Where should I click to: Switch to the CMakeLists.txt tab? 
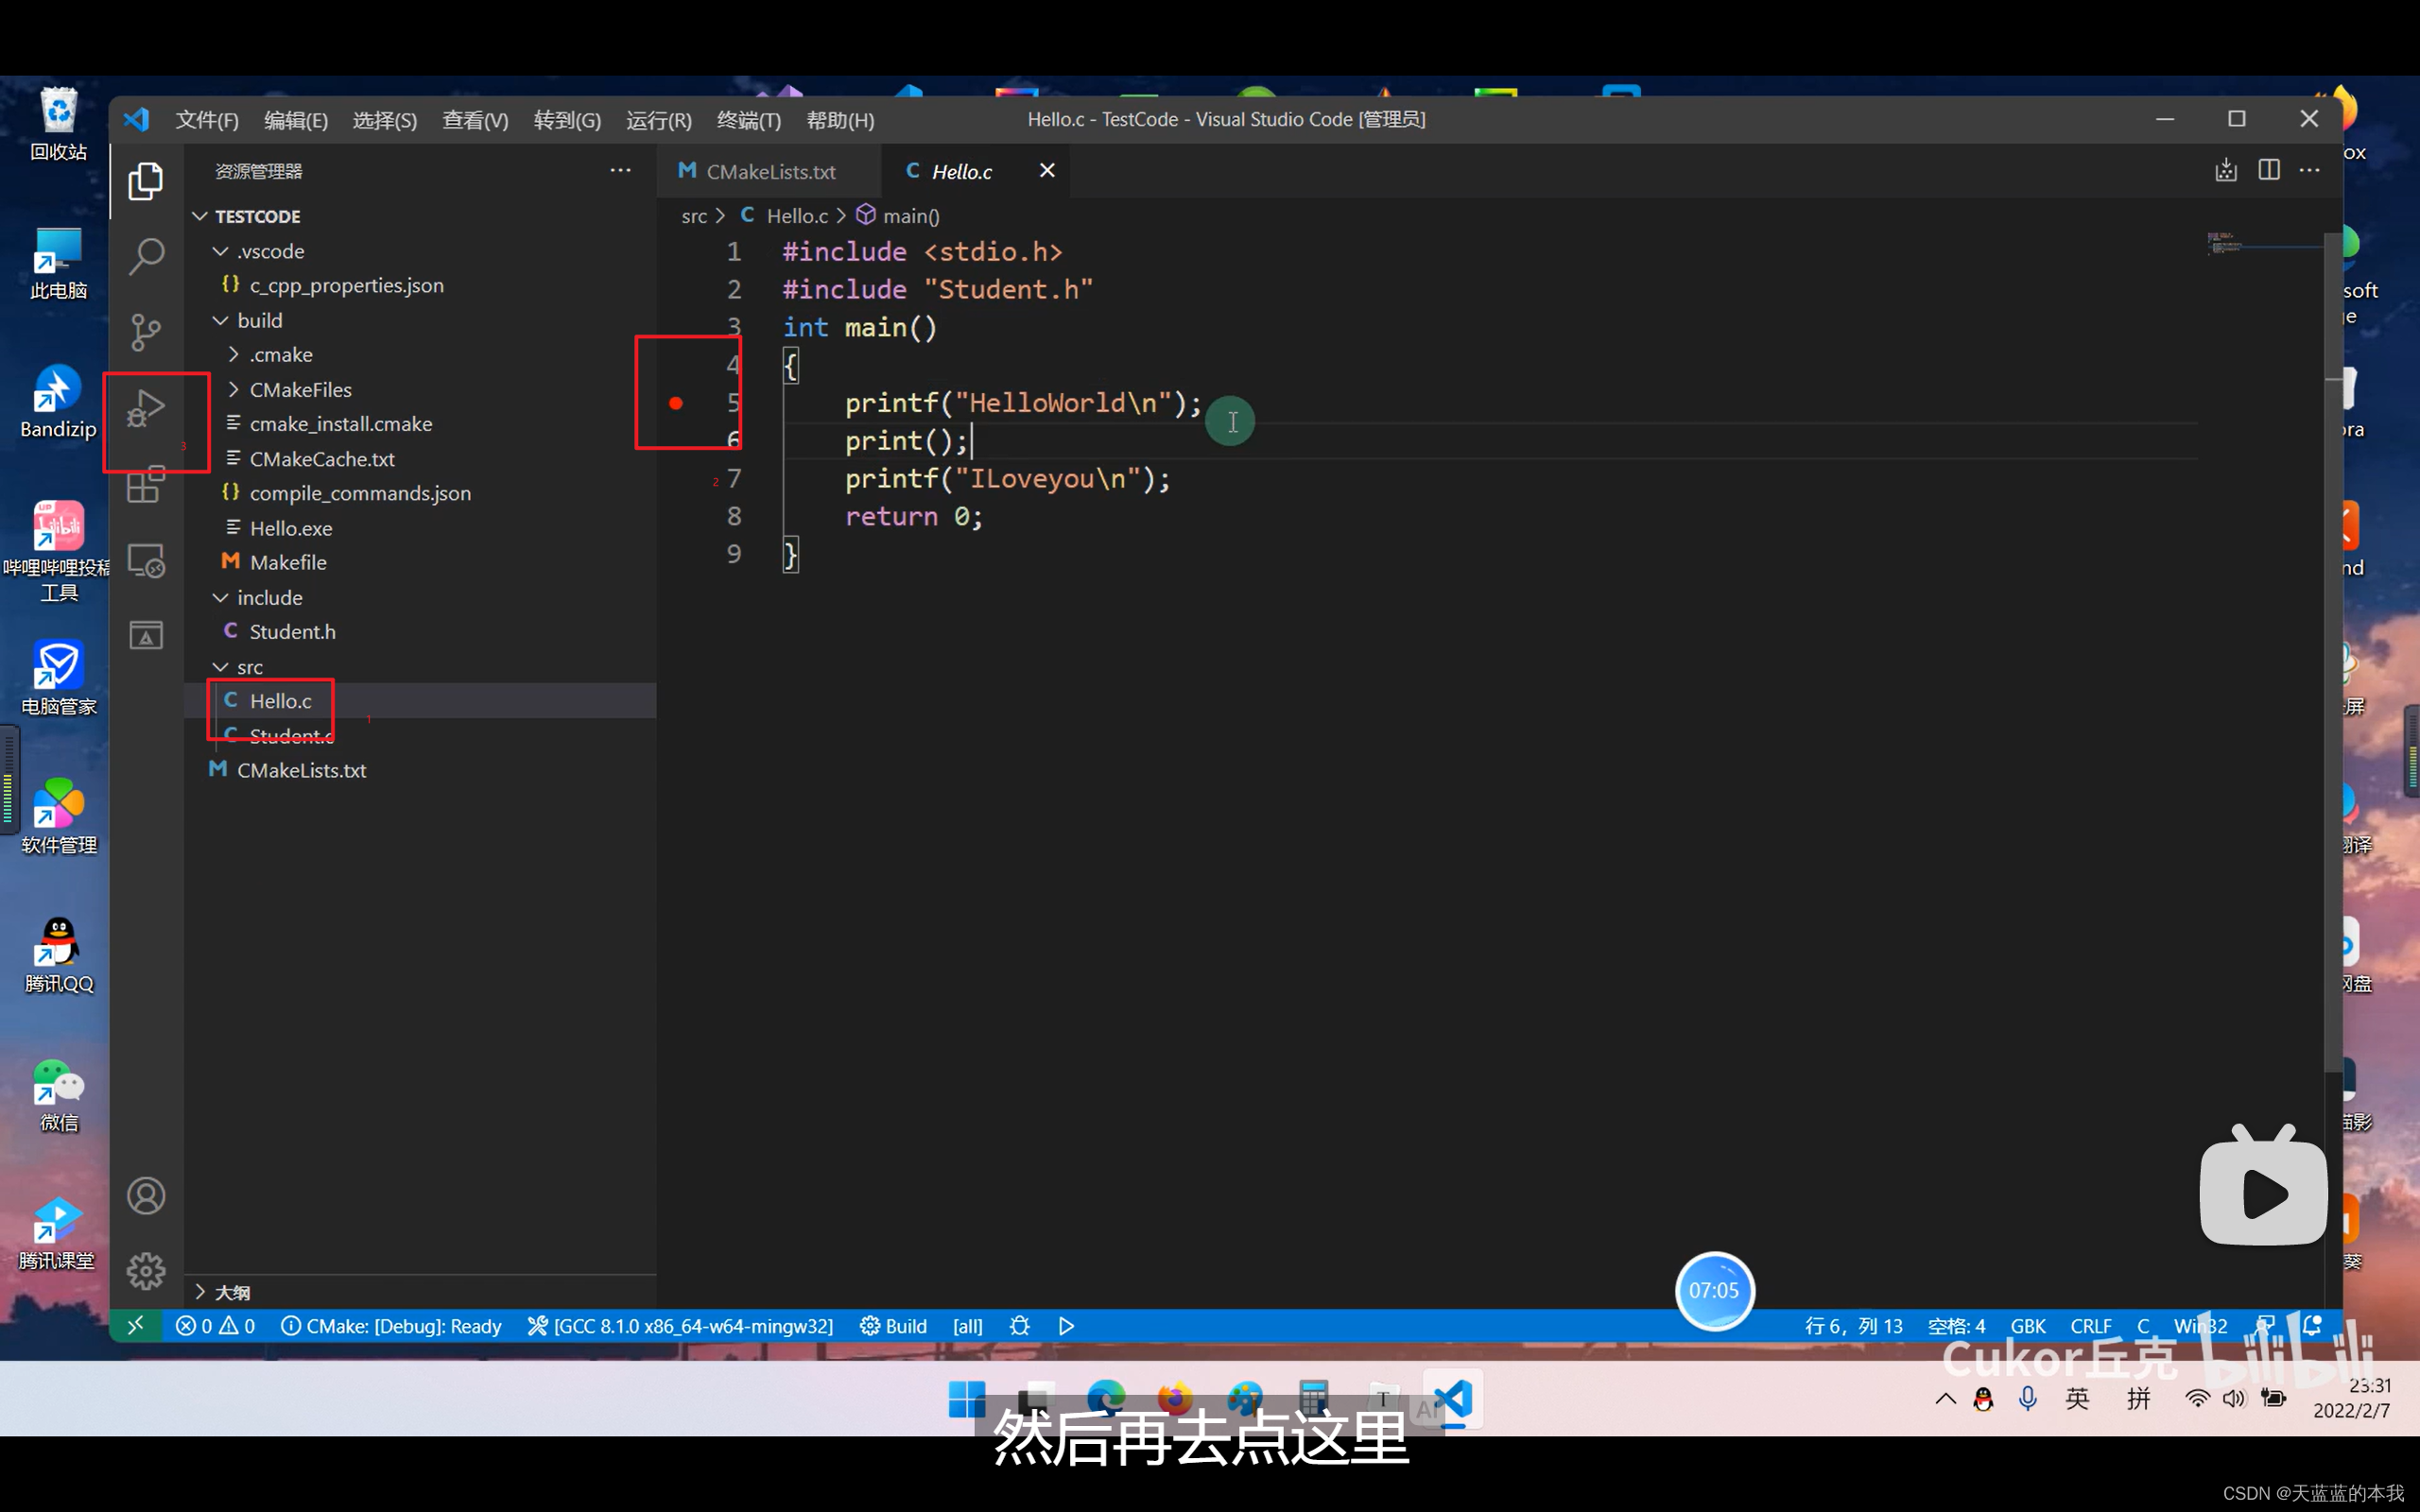tap(769, 171)
